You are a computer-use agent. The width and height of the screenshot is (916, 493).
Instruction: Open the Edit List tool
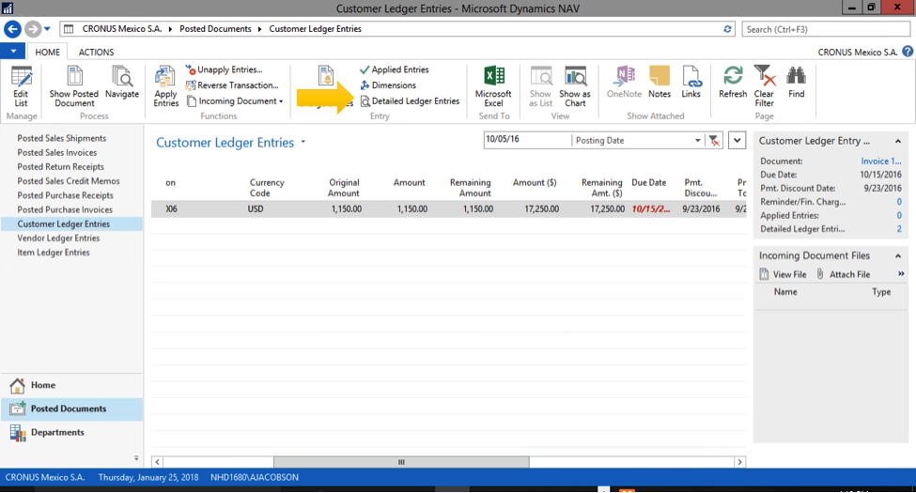pyautogui.click(x=21, y=86)
